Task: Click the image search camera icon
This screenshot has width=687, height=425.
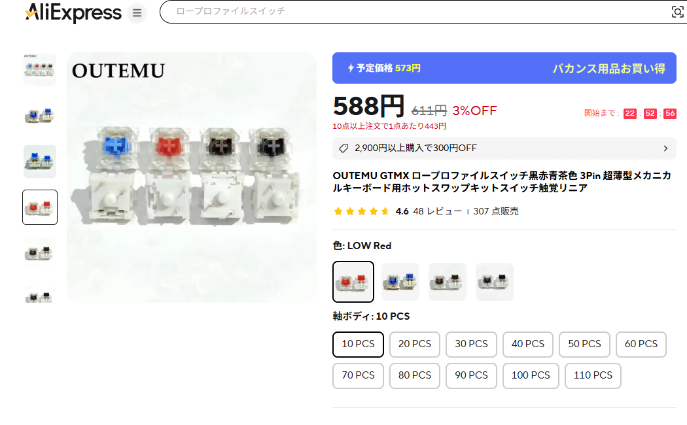Action: [677, 12]
